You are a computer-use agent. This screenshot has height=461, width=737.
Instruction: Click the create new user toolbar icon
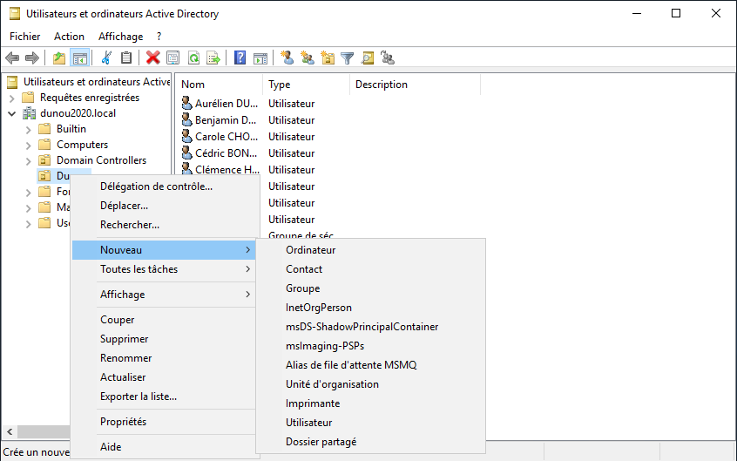click(287, 58)
